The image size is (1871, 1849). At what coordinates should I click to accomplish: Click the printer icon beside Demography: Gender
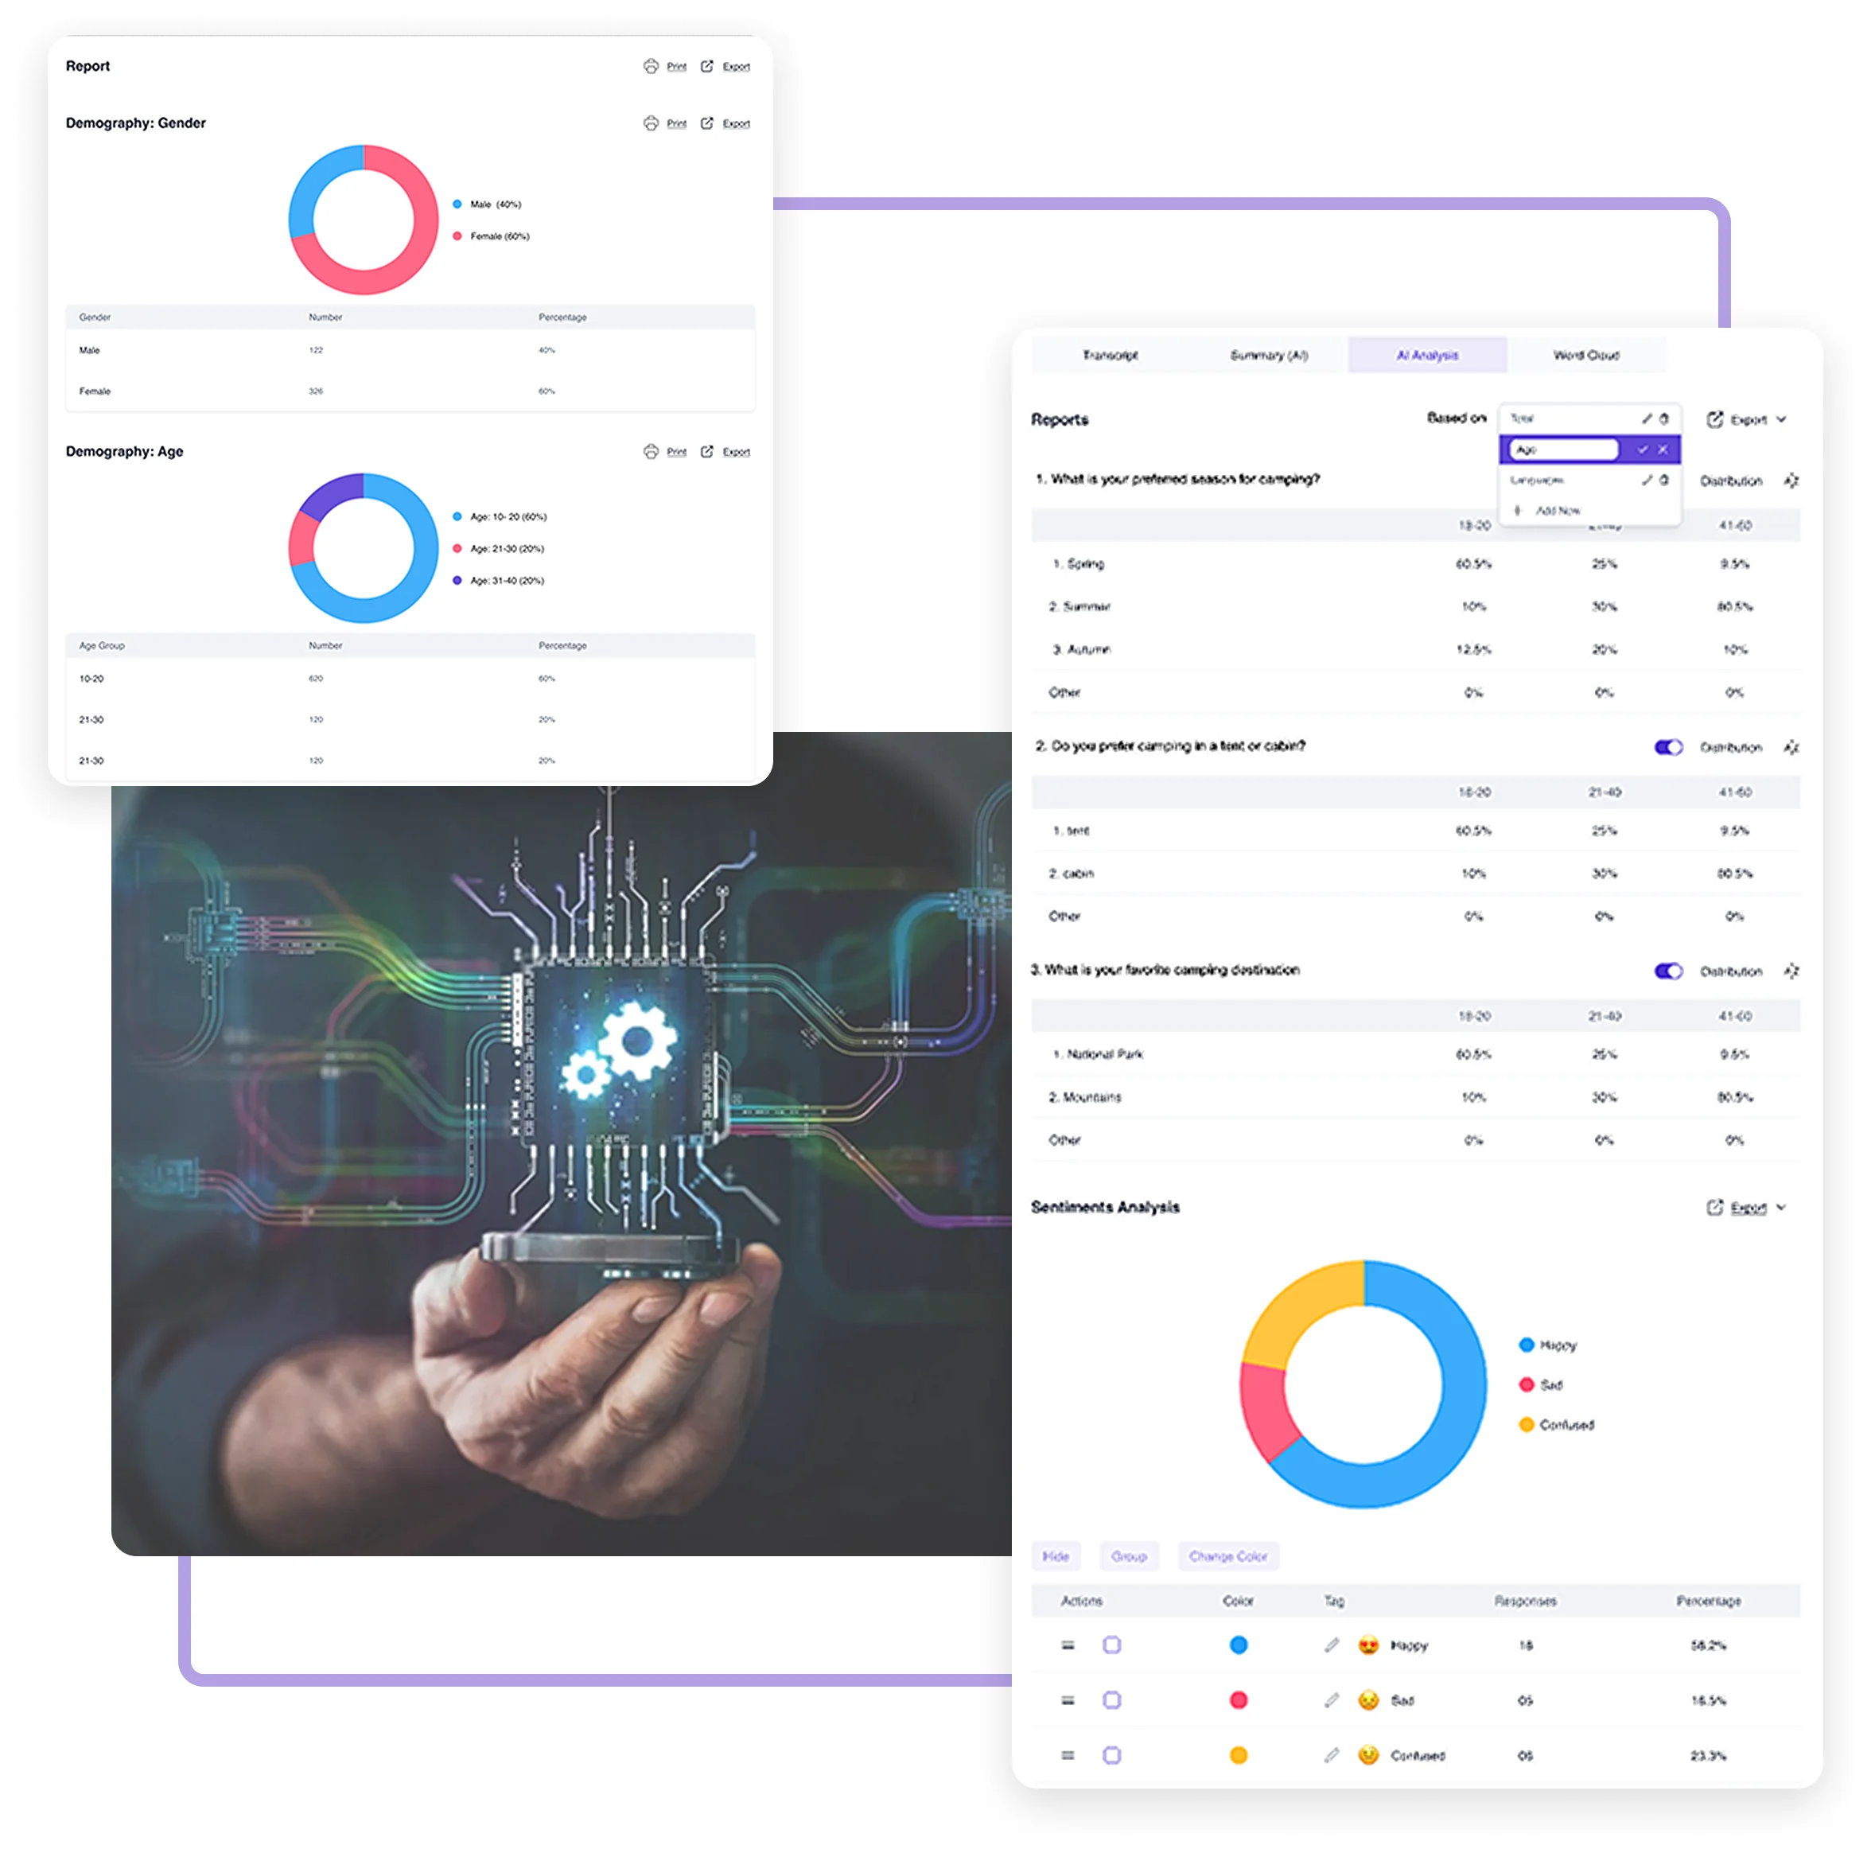tap(651, 123)
